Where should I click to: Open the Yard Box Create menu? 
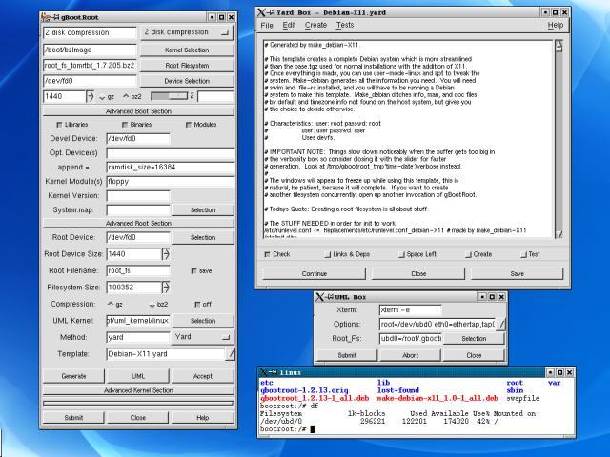(315, 26)
